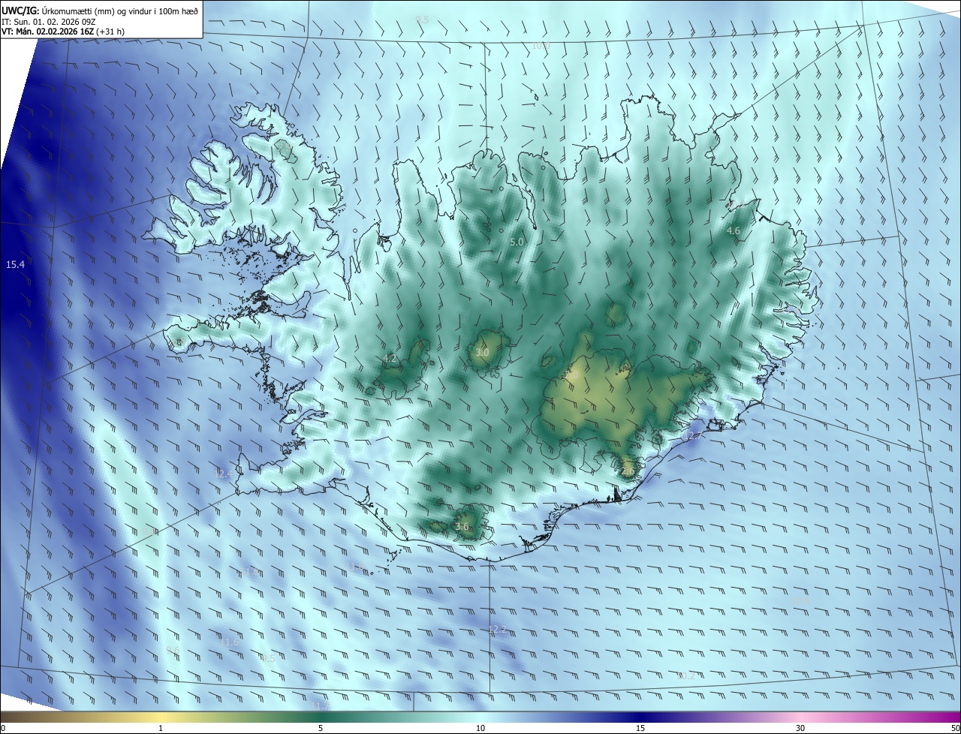Click the 10.0 value label on the map
961x734 pixels.
(541, 46)
